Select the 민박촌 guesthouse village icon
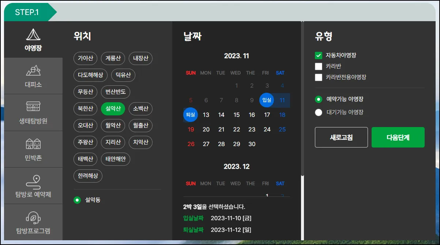The width and height of the screenshot is (440, 245). (34, 149)
